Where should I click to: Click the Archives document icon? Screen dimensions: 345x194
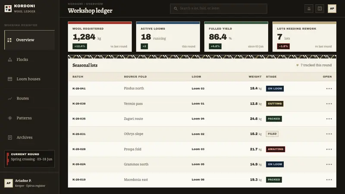(10, 138)
